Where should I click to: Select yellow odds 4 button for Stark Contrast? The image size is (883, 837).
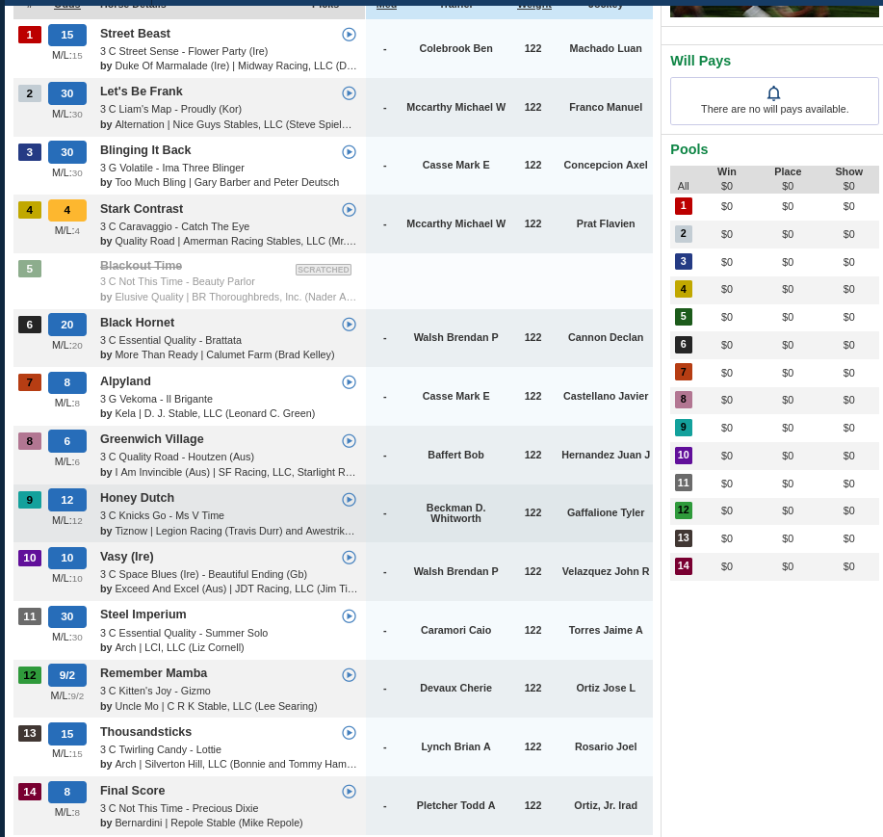pyautogui.click(x=67, y=210)
